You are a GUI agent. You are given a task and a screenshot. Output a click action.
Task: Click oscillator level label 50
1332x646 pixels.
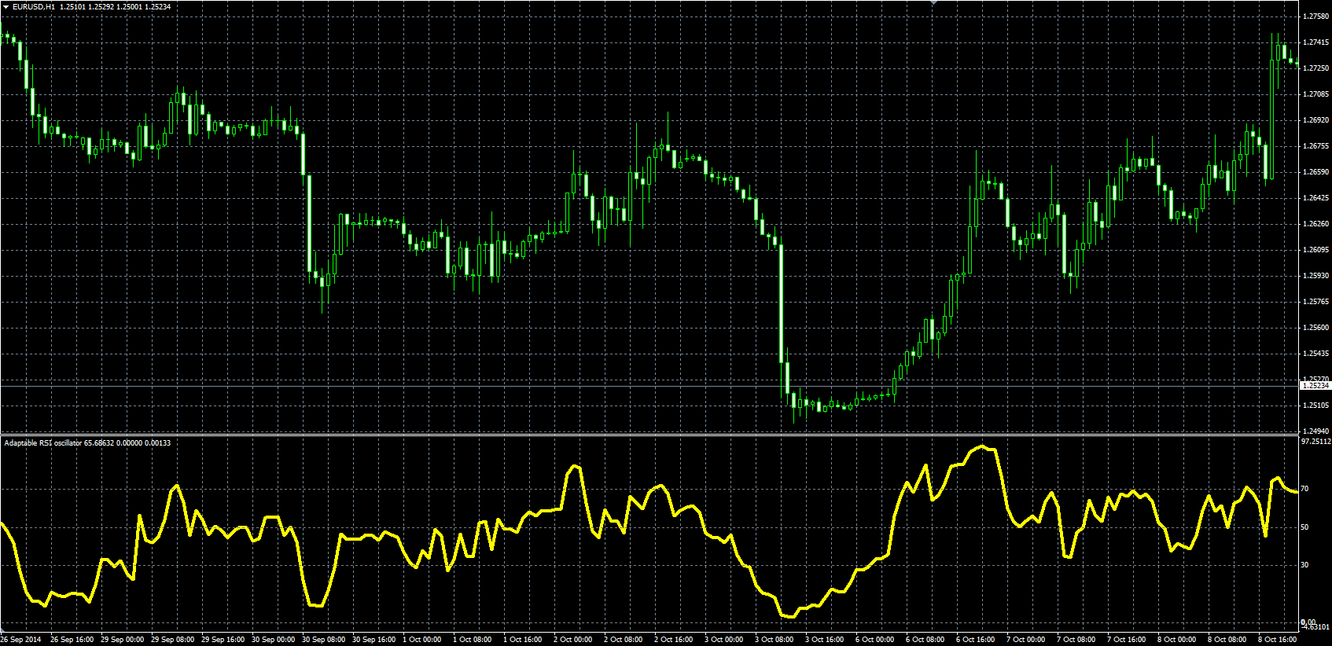point(1304,527)
